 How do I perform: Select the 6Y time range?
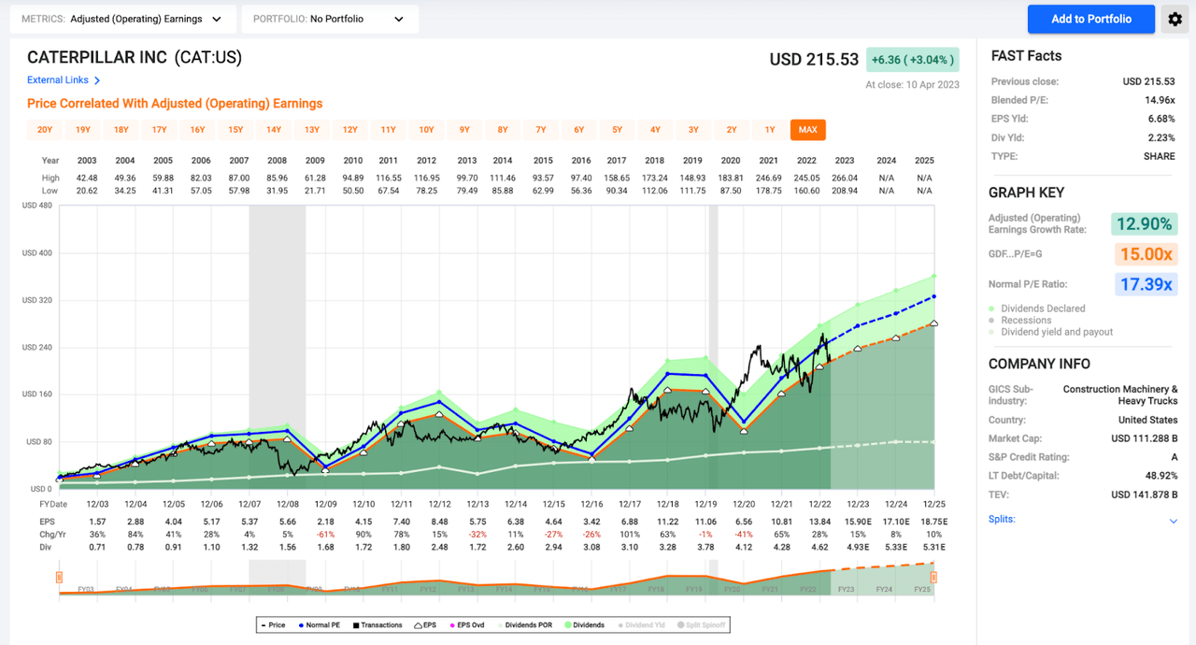point(578,130)
